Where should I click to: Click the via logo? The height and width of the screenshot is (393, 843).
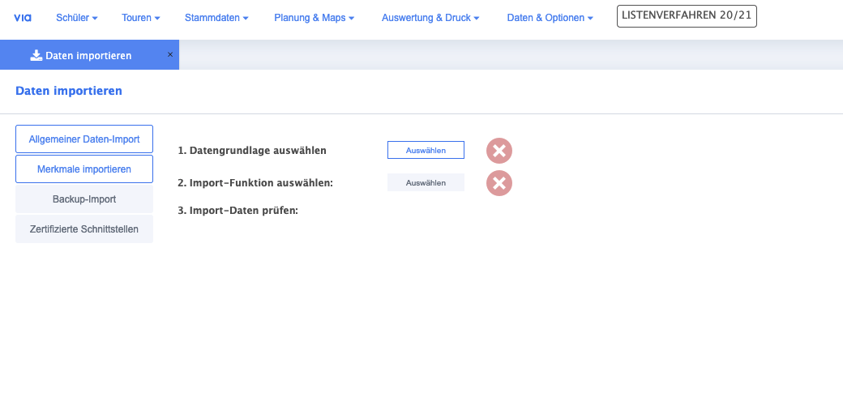click(23, 17)
